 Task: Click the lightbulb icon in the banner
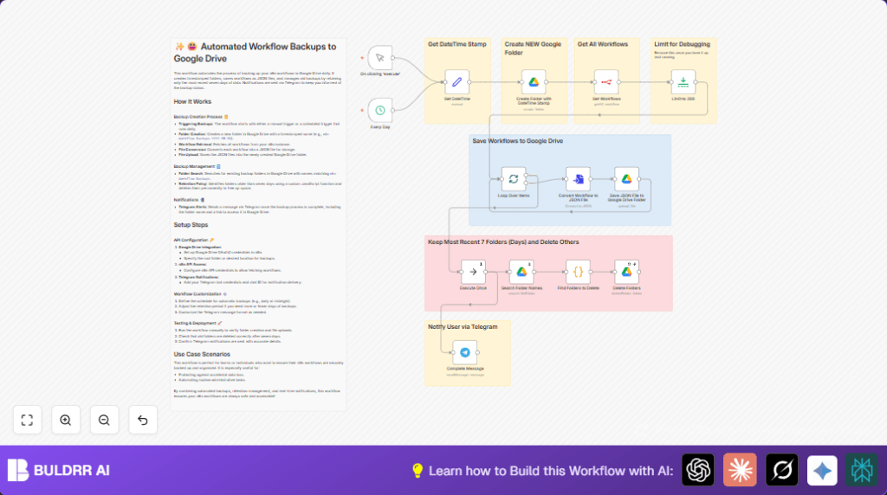[418, 471]
